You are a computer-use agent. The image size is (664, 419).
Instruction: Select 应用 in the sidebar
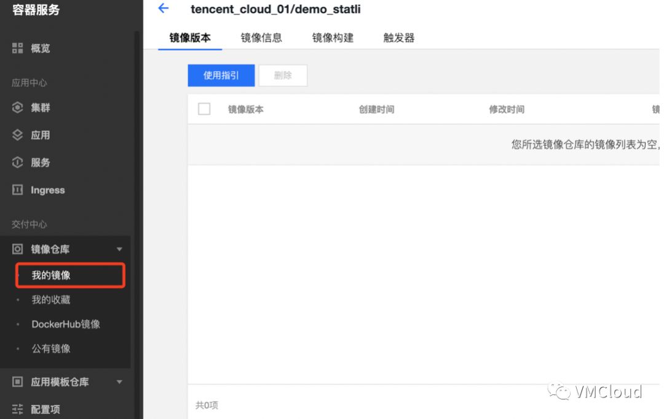[40, 135]
